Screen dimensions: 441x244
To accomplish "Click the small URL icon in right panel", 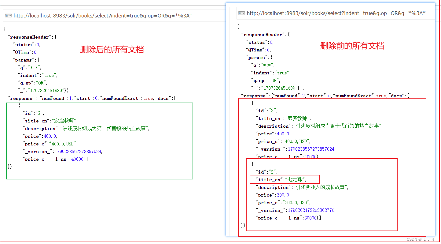I will (x=242, y=13).
